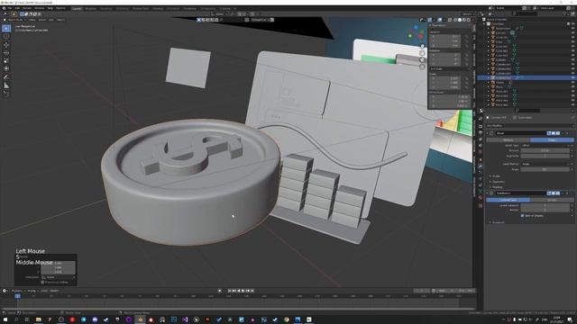Select the Transform tool
The image size is (577, 324).
pyautogui.click(x=6, y=68)
